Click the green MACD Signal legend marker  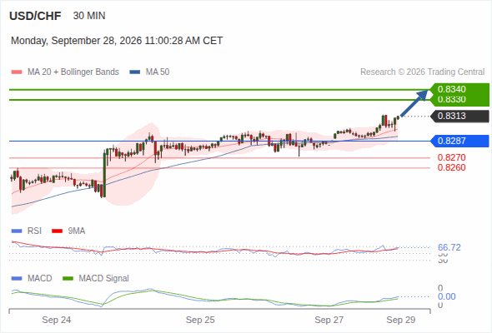click(68, 279)
